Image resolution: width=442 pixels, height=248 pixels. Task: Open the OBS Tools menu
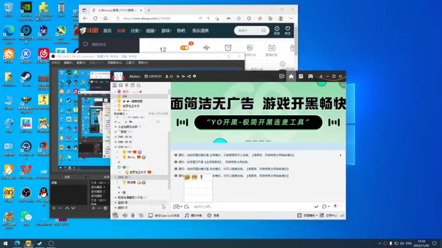130,63
